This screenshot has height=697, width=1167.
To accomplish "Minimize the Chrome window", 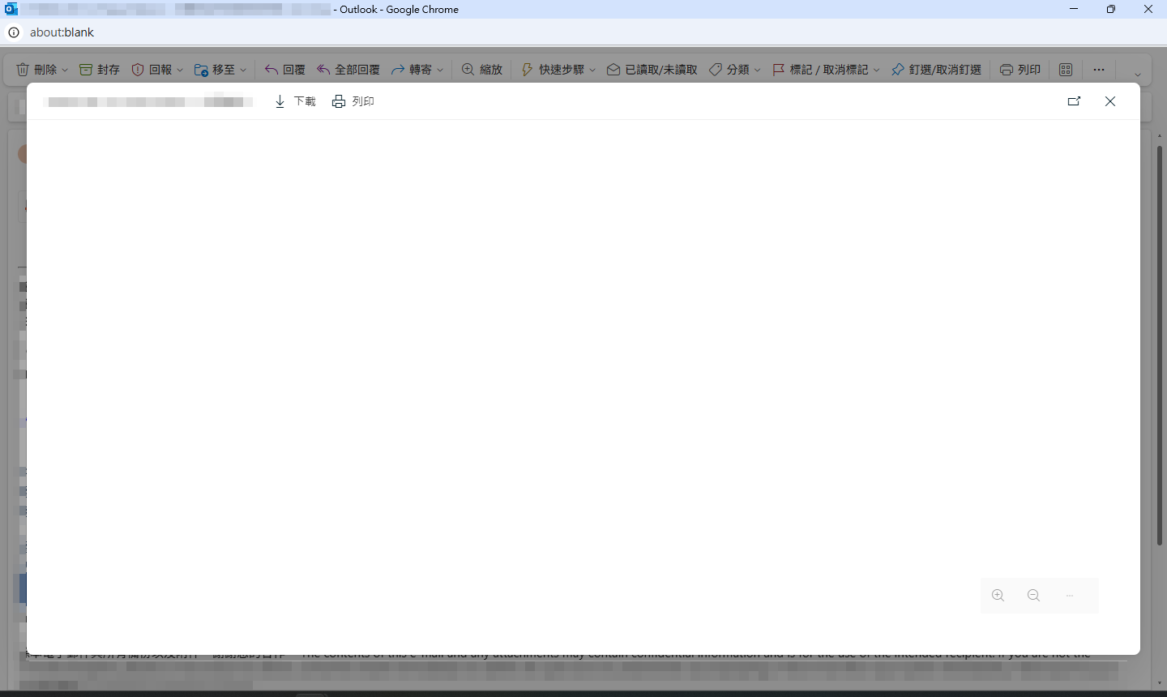I will click(1074, 9).
